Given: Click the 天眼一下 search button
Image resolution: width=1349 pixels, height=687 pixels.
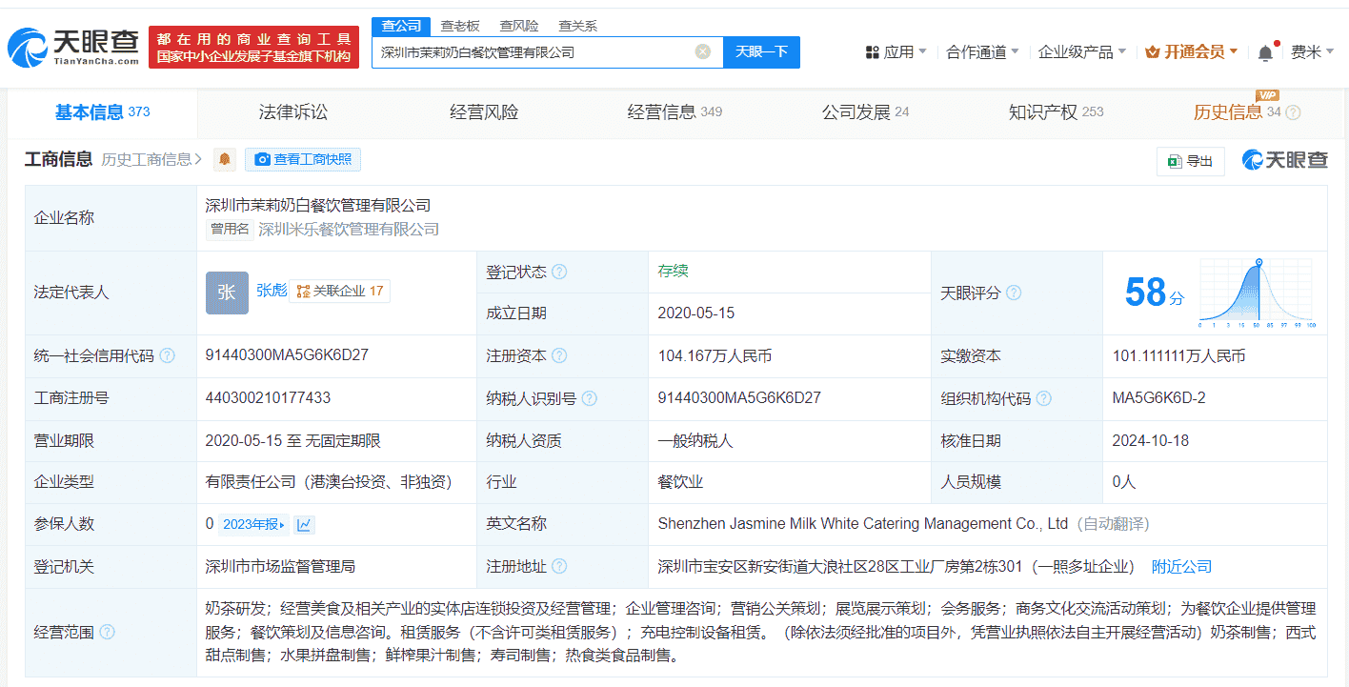Looking at the screenshot, I should pyautogui.click(x=761, y=52).
